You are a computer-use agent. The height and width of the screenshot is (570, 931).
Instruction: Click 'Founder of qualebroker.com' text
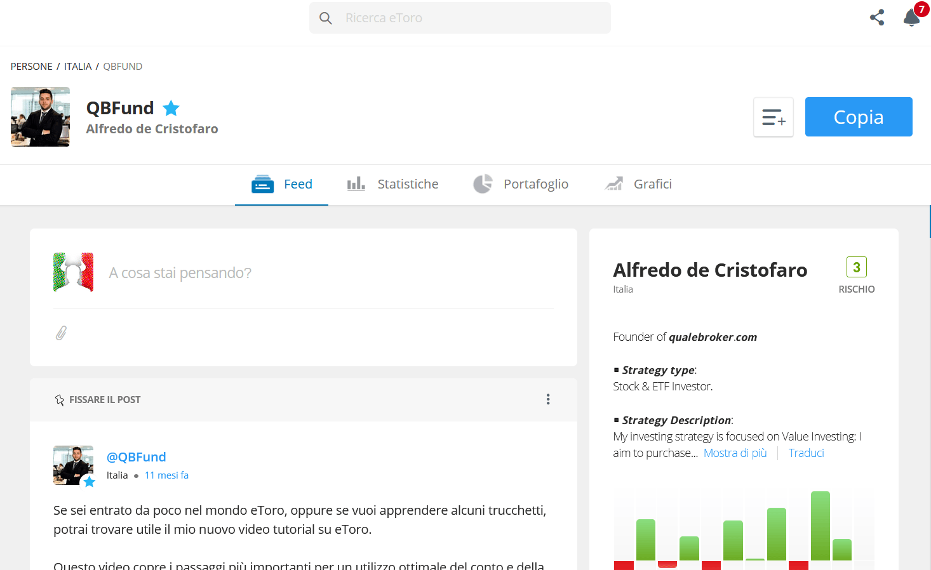coord(685,337)
